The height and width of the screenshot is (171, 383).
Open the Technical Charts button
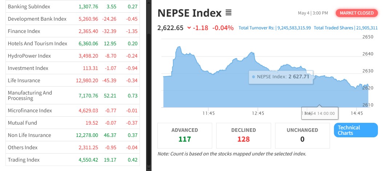tap(355, 130)
